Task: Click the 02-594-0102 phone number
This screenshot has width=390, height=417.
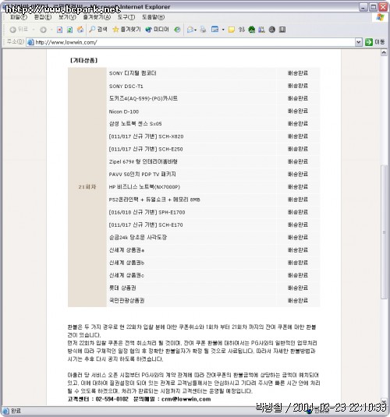Action: click(112, 399)
